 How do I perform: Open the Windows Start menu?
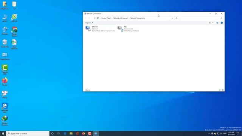click(3, 133)
